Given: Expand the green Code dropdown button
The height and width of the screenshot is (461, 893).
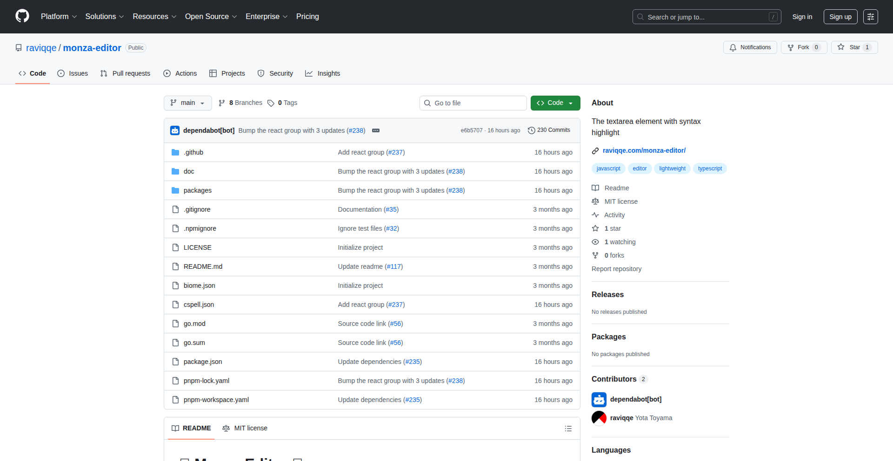Looking at the screenshot, I should [555, 103].
